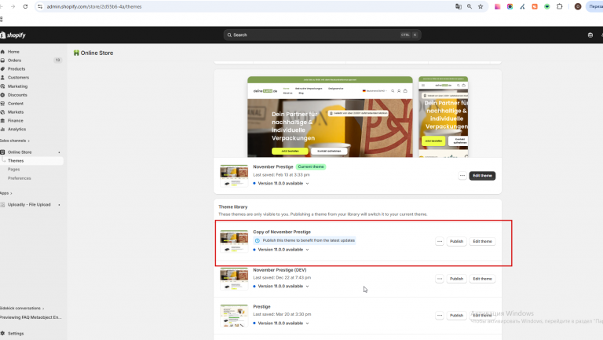This screenshot has height=340, width=603.
Task: Reload the page with browser refresh icon
Action: coord(25,6)
